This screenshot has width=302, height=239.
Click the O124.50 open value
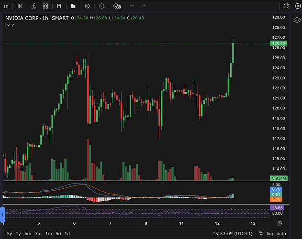[x=79, y=18]
